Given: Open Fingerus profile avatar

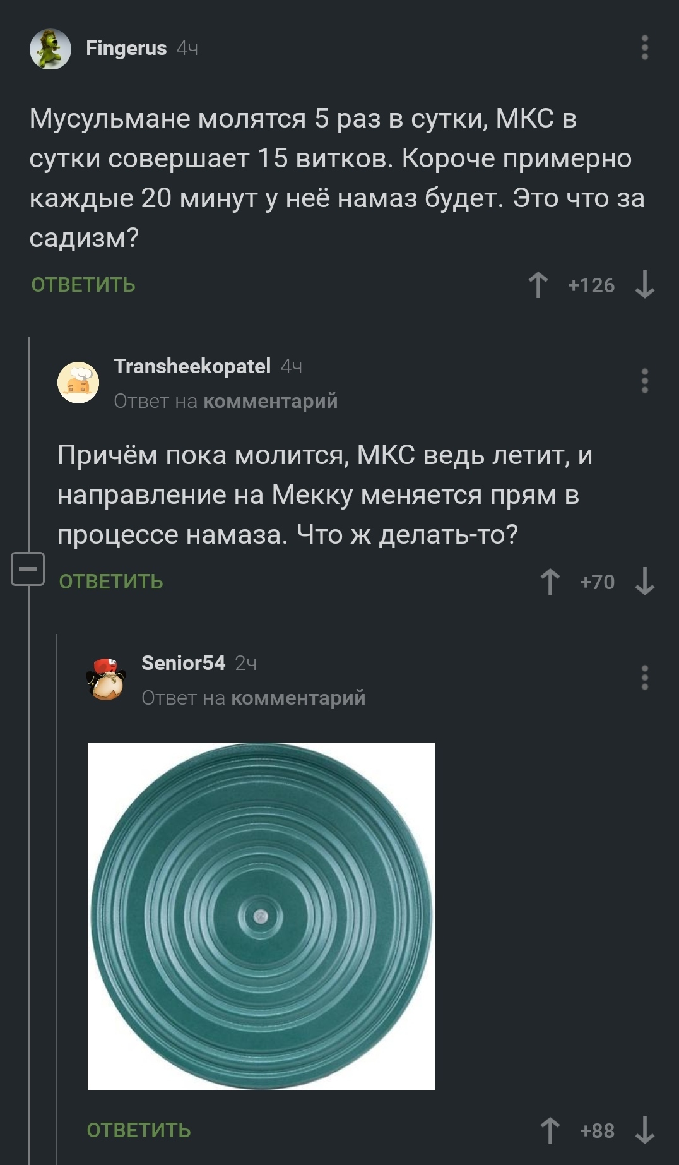Looking at the screenshot, I should tap(50, 49).
